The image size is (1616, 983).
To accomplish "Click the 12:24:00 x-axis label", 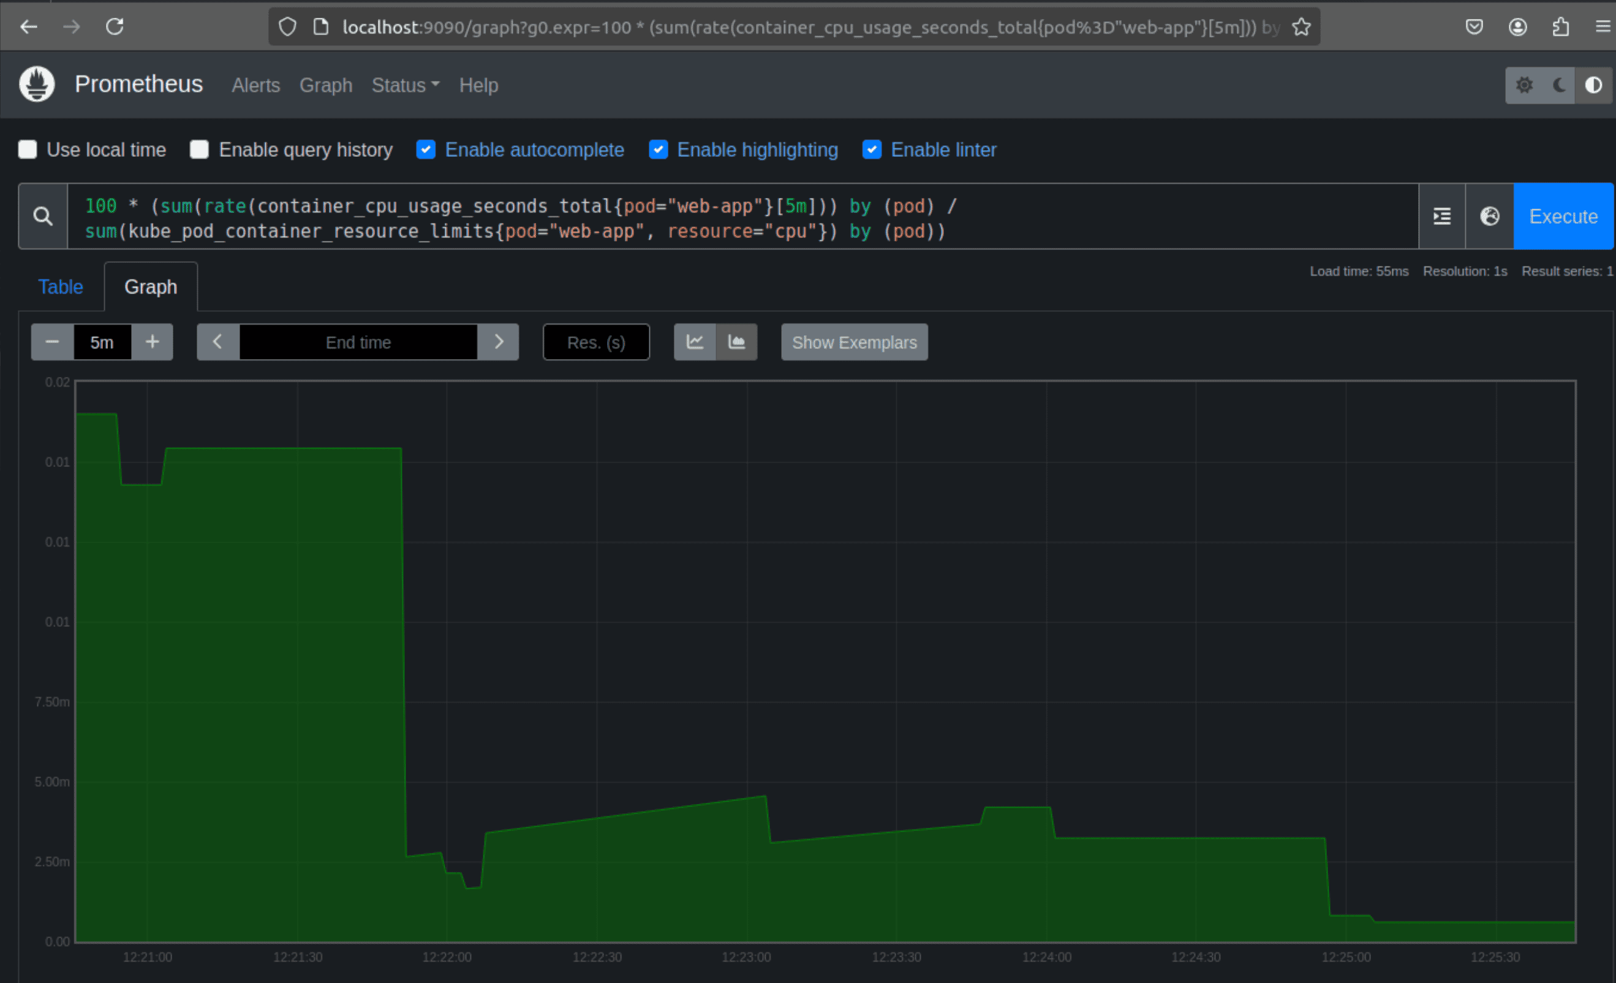I will pyautogui.click(x=1047, y=957).
